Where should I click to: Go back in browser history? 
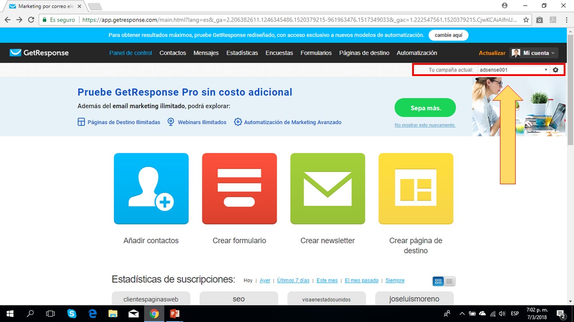pyautogui.click(x=8, y=20)
